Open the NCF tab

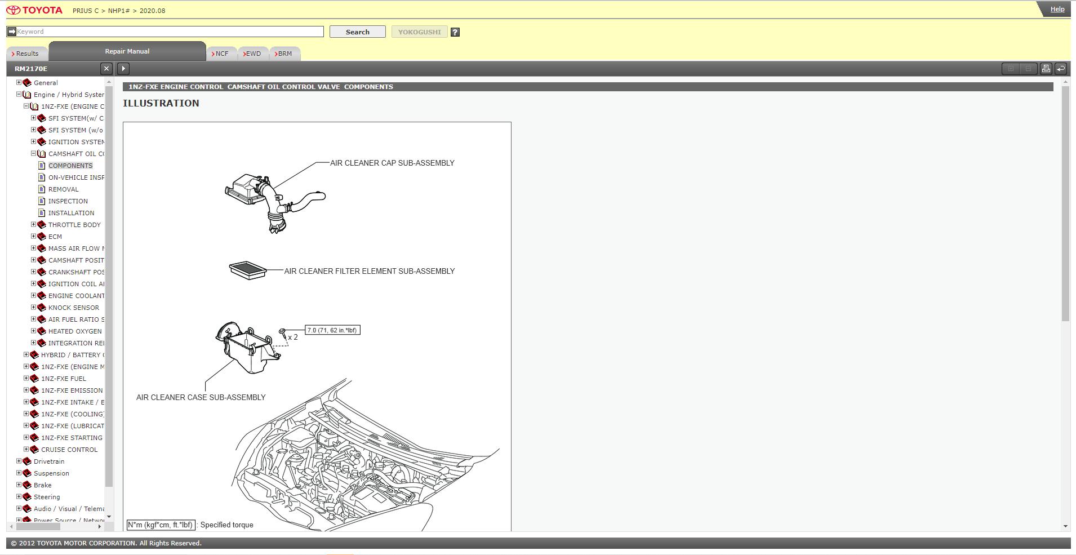(221, 54)
